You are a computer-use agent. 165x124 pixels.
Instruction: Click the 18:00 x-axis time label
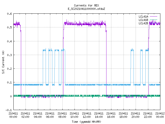coord(123,117)
